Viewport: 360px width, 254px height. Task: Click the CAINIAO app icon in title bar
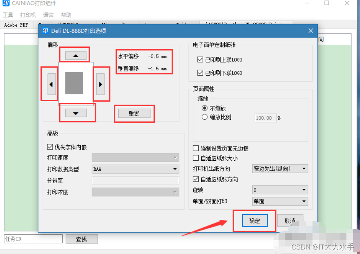pos(6,3)
